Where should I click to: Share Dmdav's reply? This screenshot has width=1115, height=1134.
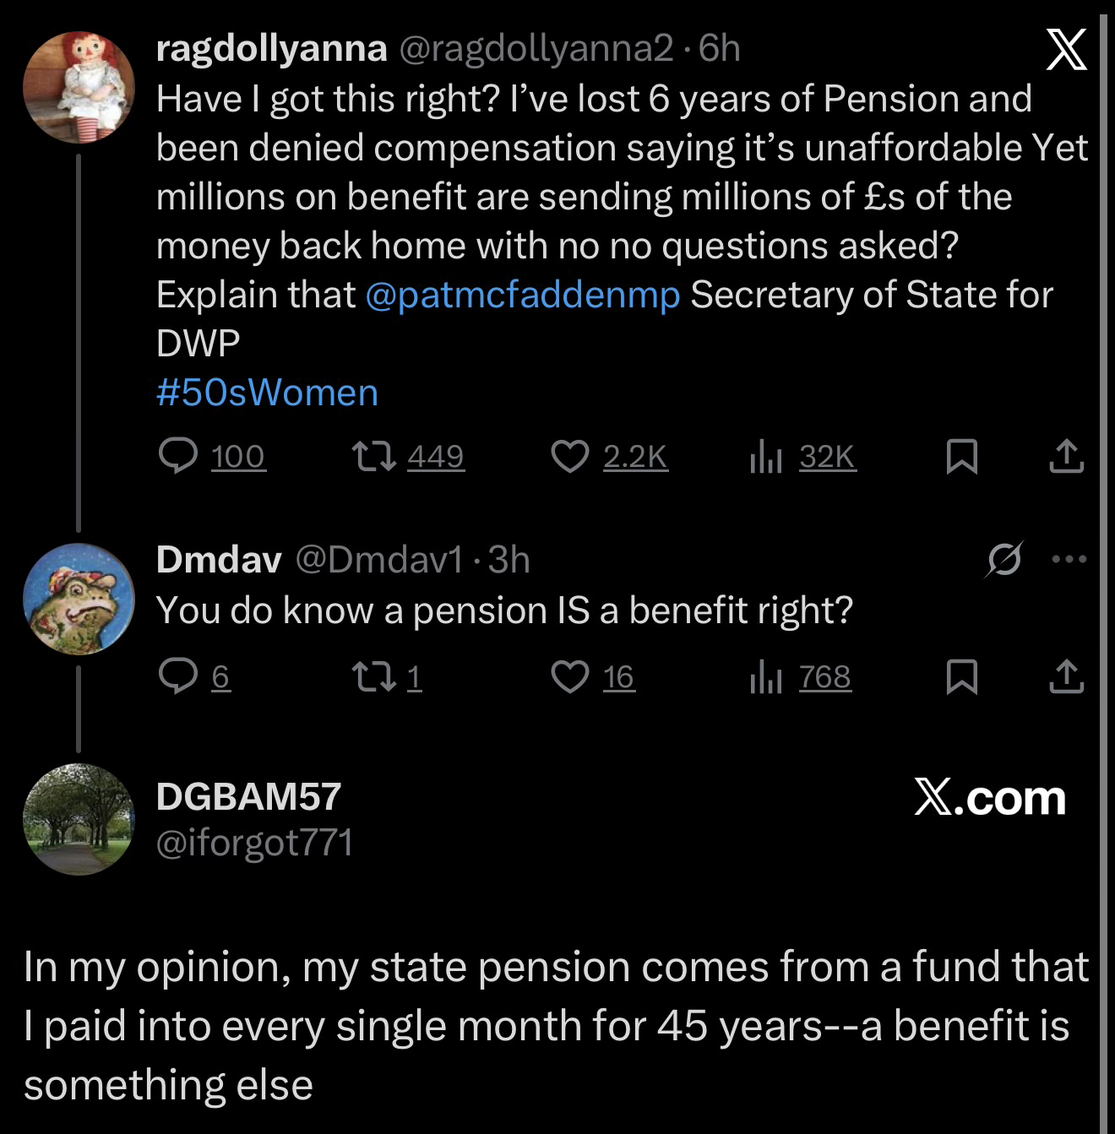point(1066,676)
